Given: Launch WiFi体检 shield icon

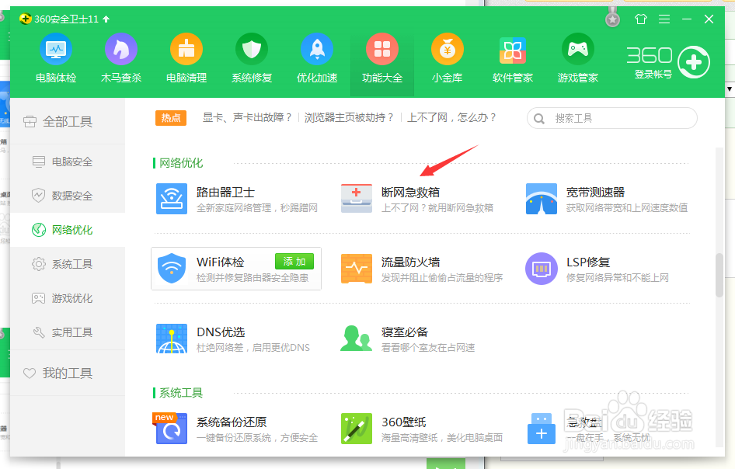Looking at the screenshot, I should tap(172, 269).
